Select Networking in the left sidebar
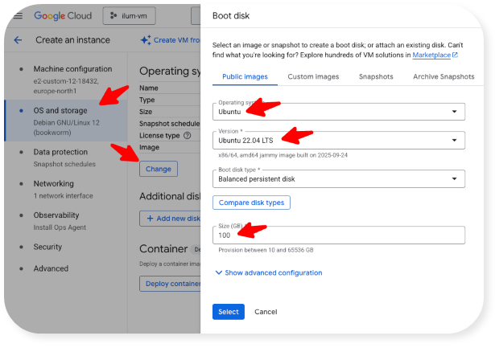The height and width of the screenshot is (348, 495). [x=53, y=183]
